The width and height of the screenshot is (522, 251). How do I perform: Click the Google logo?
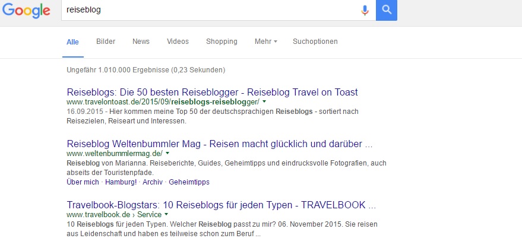pyautogui.click(x=26, y=10)
